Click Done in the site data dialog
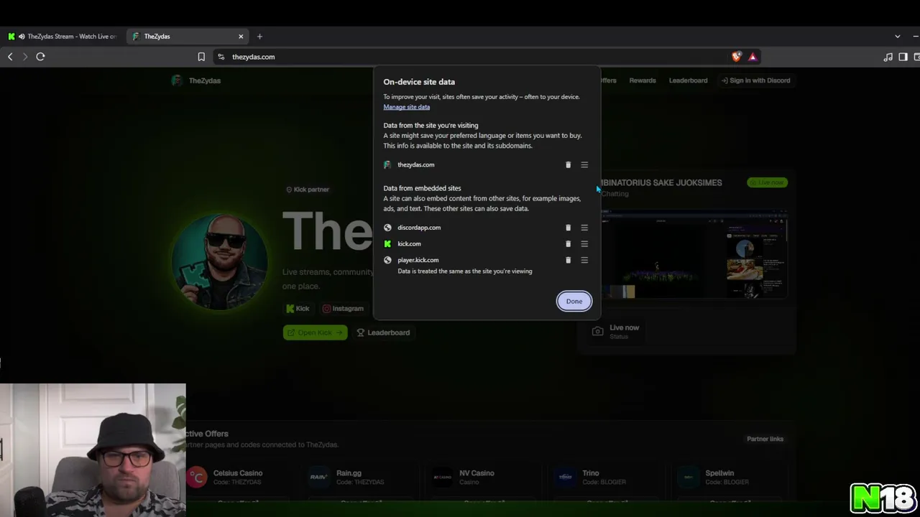Image resolution: width=920 pixels, height=517 pixels. 574,301
